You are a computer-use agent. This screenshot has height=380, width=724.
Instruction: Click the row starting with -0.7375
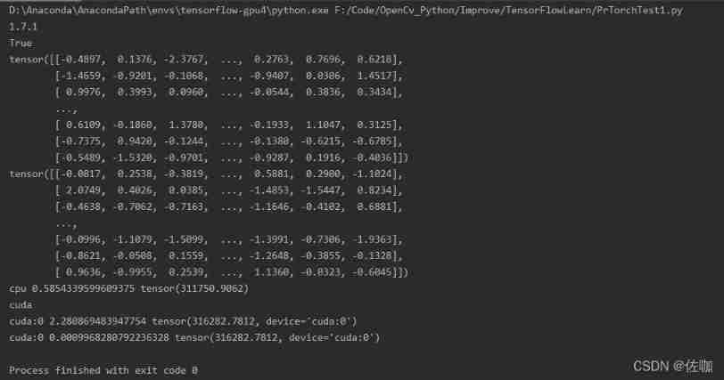227,141
